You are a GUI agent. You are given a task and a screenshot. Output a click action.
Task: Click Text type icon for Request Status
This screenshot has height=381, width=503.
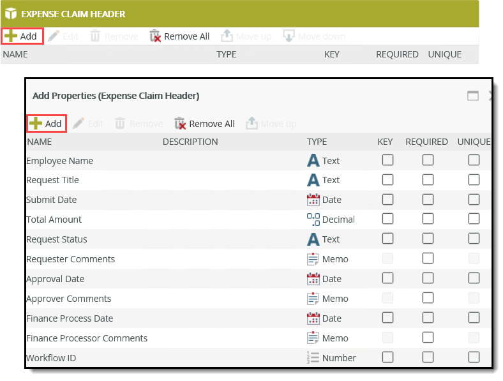pyautogui.click(x=313, y=239)
